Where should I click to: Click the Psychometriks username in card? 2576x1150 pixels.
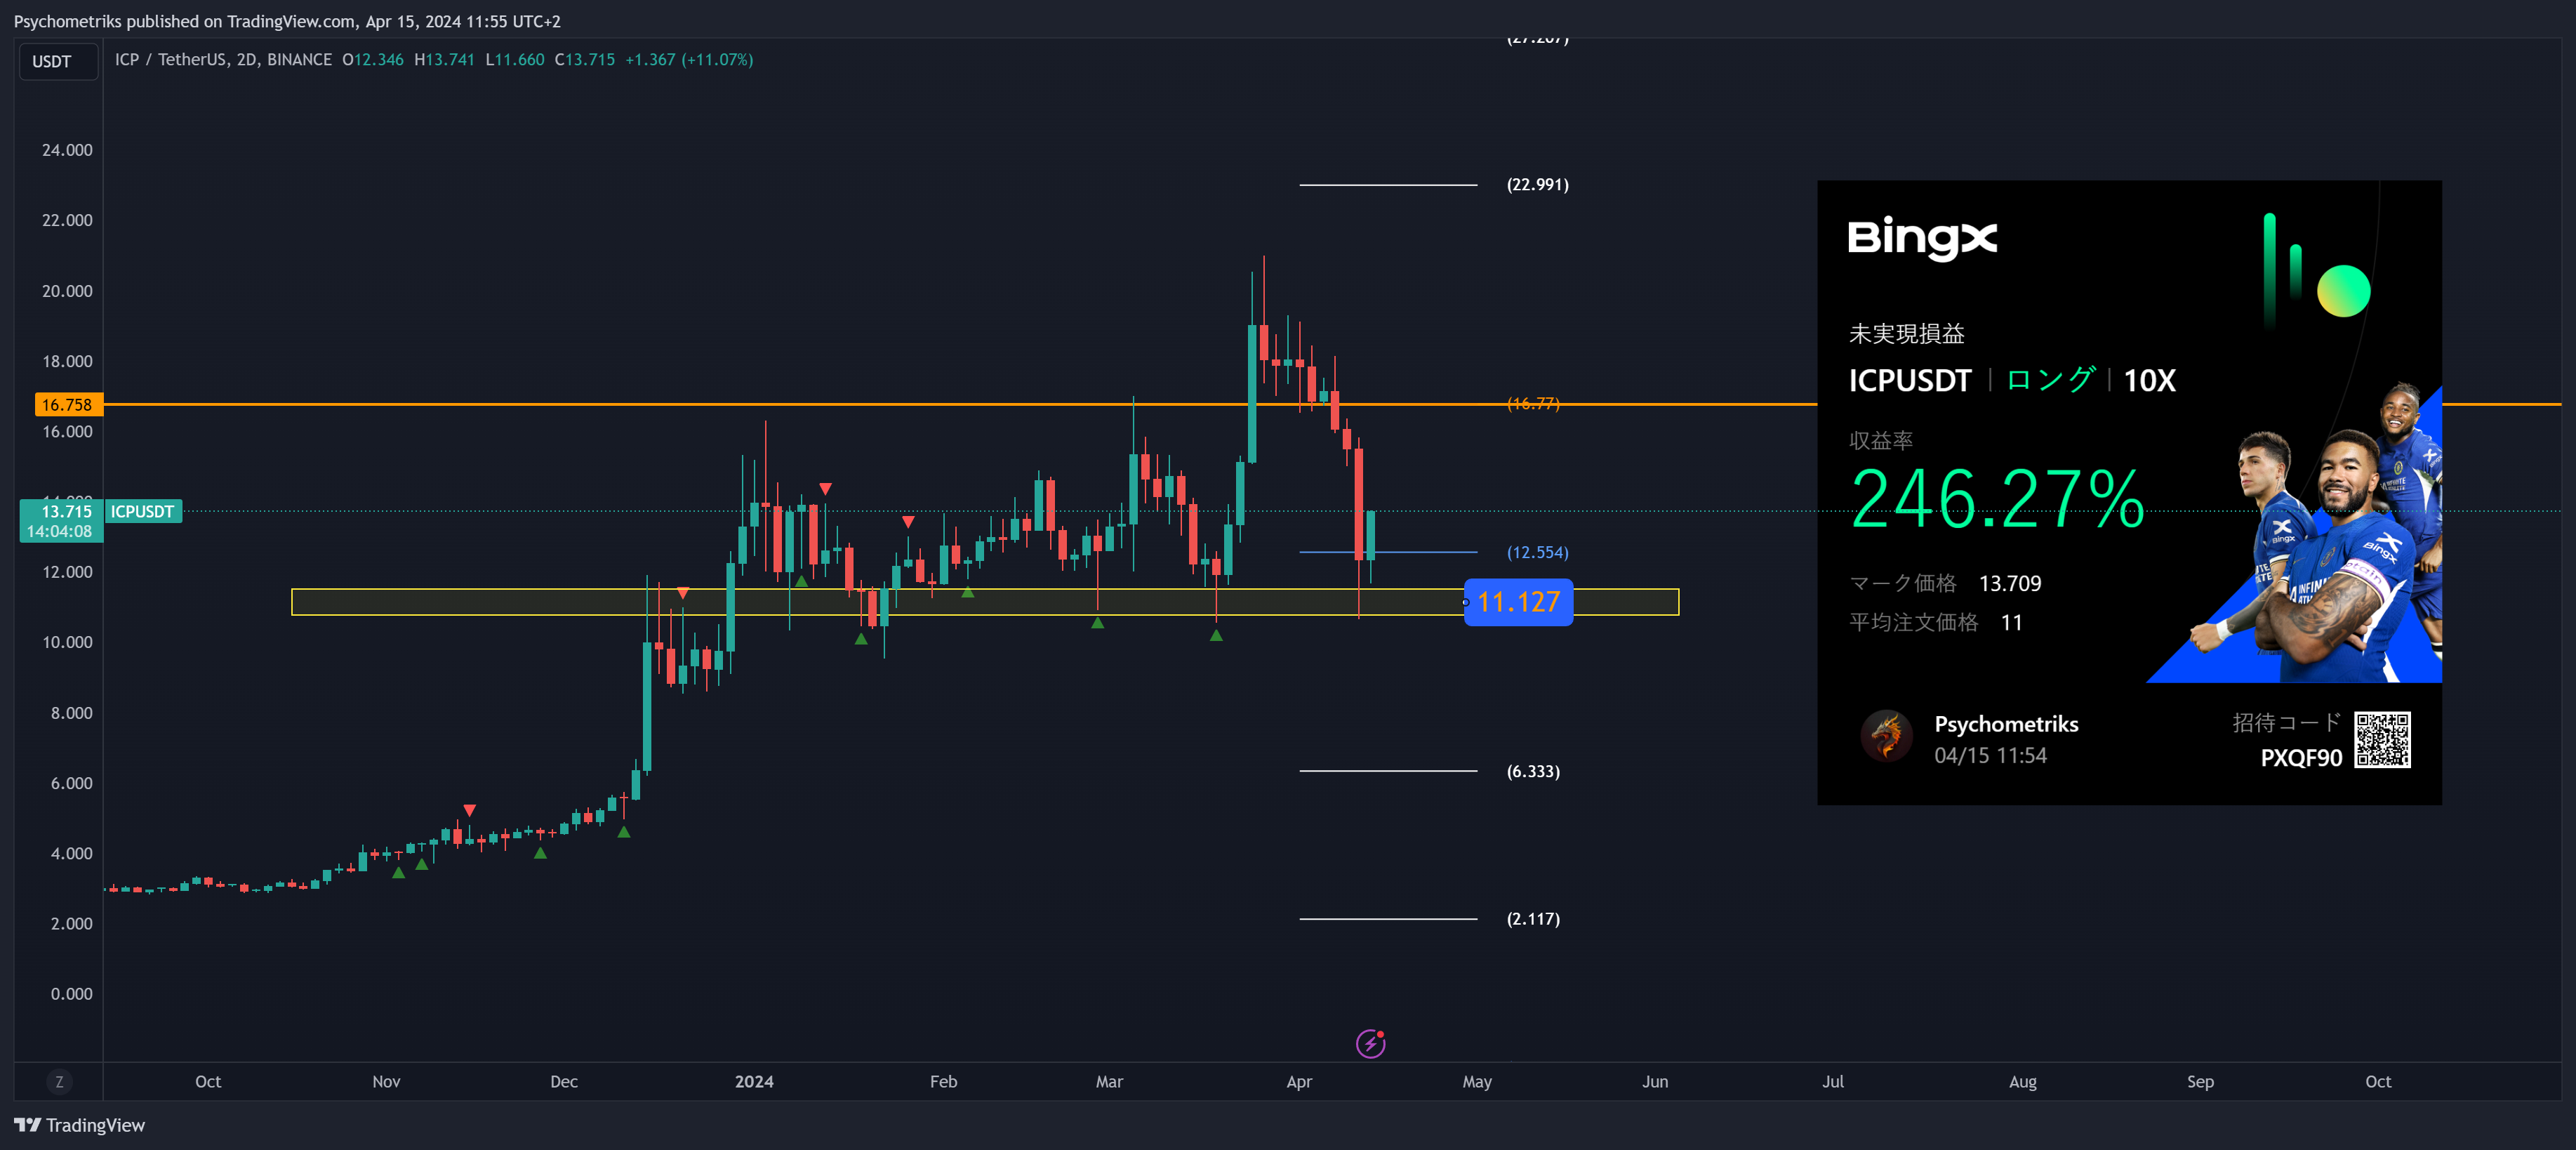(2006, 724)
